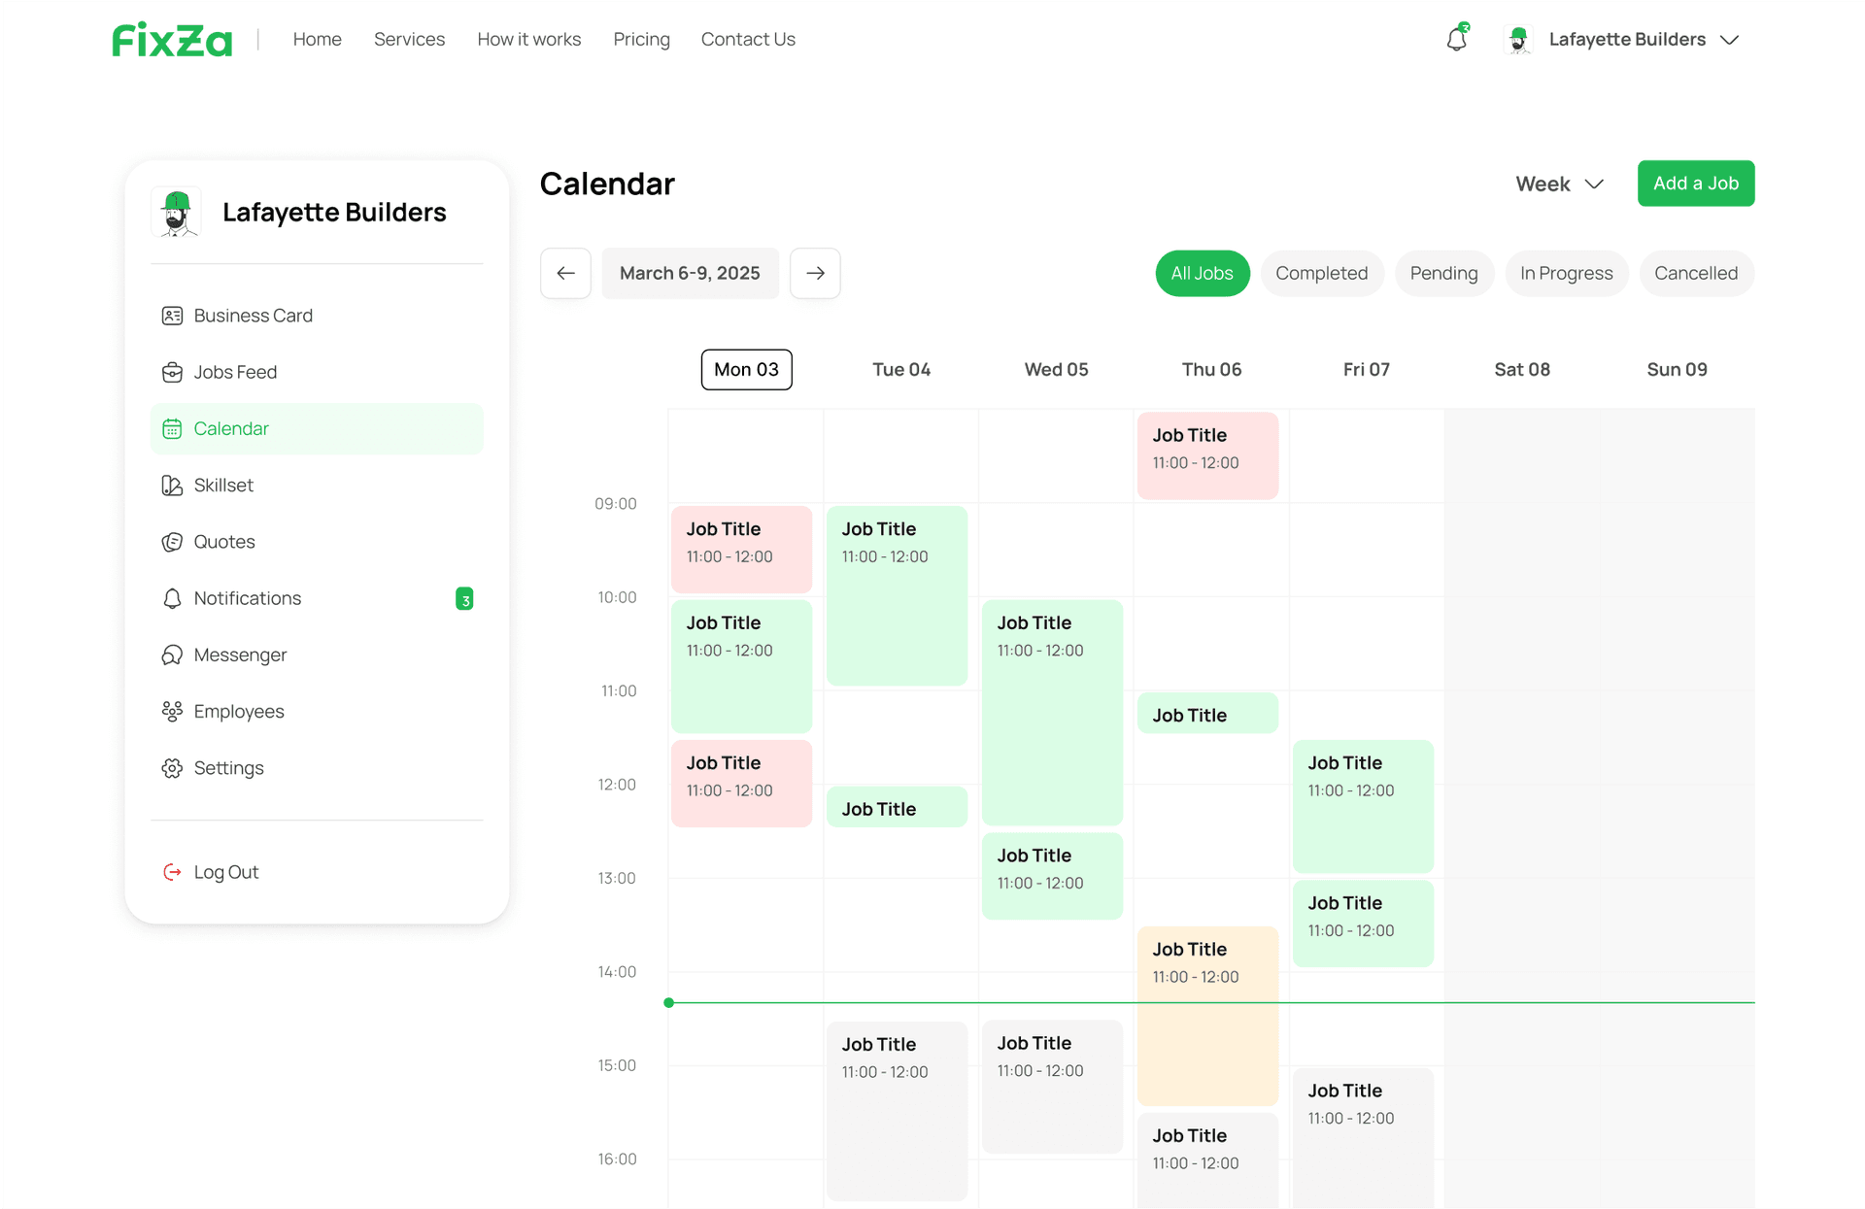The height and width of the screenshot is (1209, 1865).
Task: Open Jobs Feed briefcase icon
Action: click(172, 372)
